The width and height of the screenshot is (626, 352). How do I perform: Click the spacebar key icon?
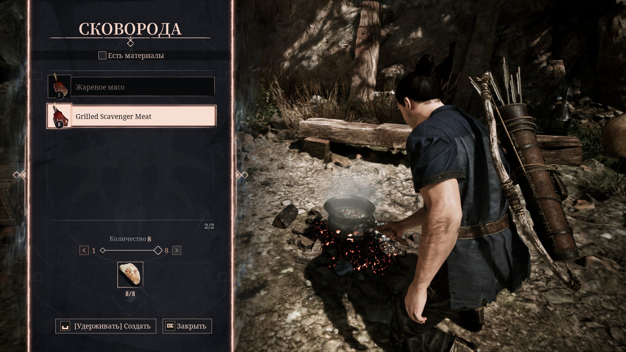coord(65,326)
